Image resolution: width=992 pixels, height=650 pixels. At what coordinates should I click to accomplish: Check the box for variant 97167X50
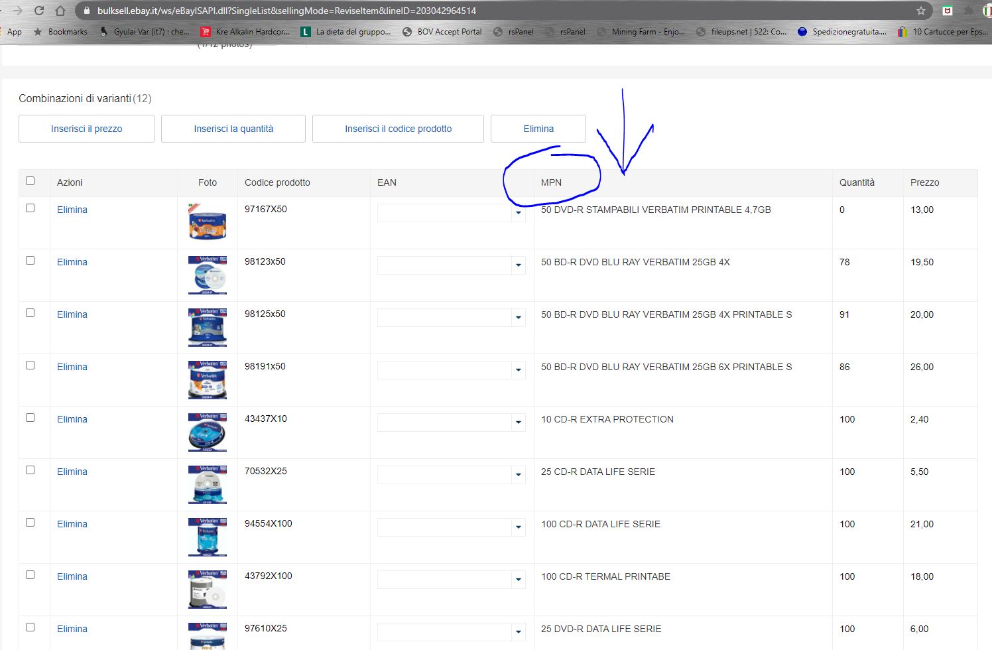[30, 208]
